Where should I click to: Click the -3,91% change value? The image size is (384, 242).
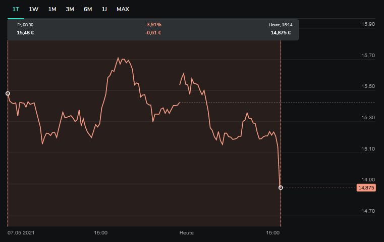point(153,24)
